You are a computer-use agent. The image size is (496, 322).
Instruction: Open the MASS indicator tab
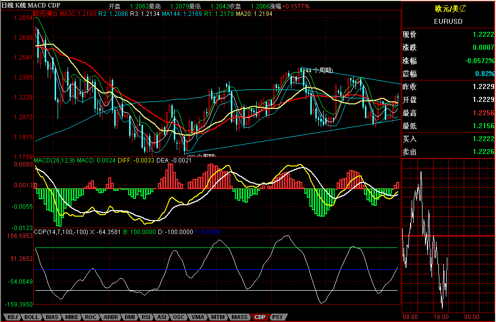239,317
